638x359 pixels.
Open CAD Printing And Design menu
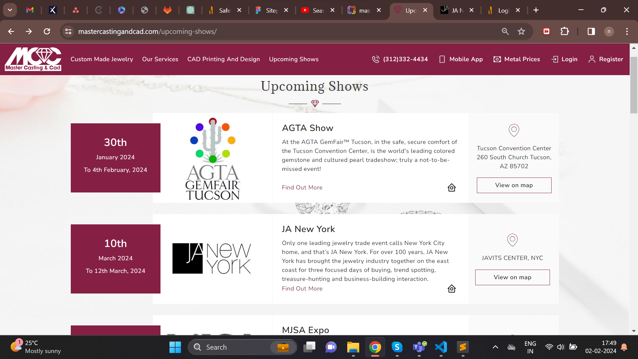pos(224,59)
